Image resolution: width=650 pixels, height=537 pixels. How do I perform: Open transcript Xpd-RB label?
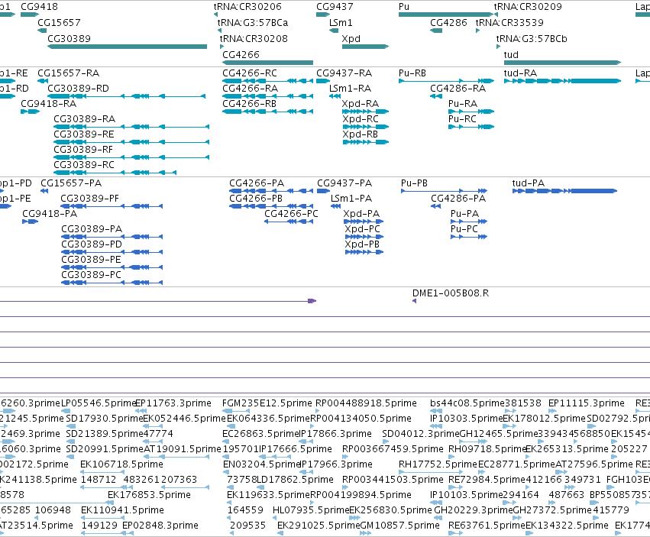[x=361, y=134]
